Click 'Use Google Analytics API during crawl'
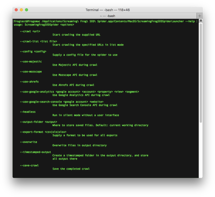Screen dimensions: 215x197 click(x=81, y=95)
